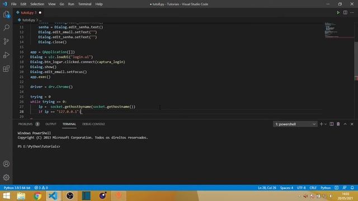Open notifications bell in status bar
358x201 pixels.
(x=352, y=188)
